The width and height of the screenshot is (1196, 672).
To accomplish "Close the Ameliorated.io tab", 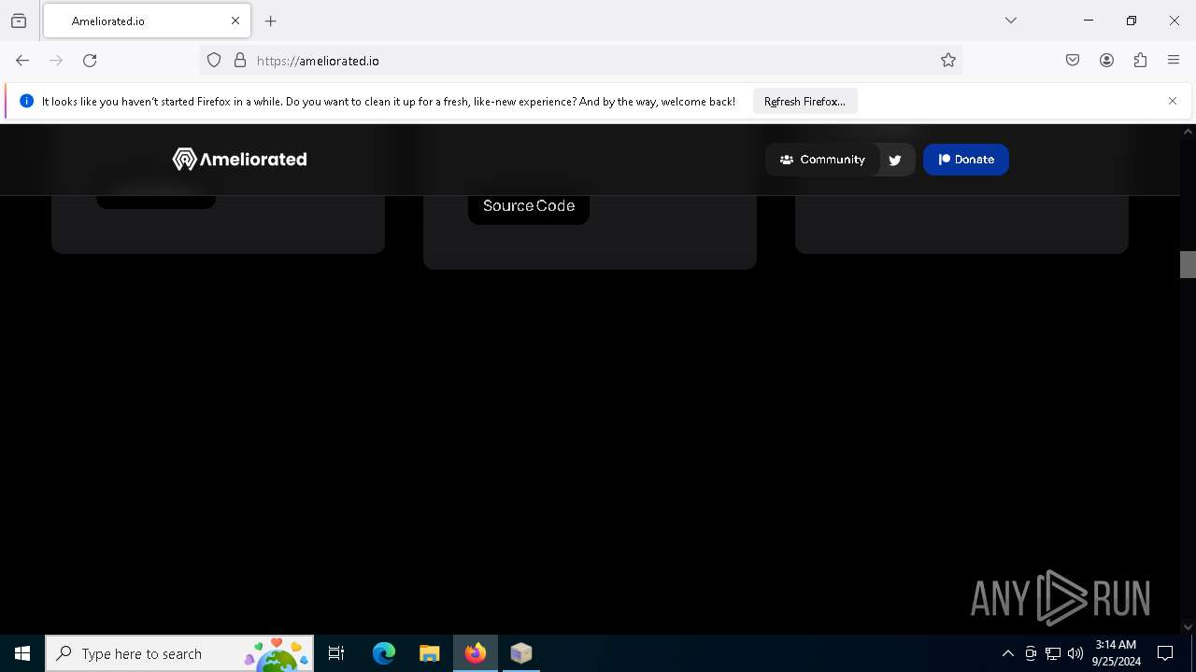I will [x=235, y=21].
